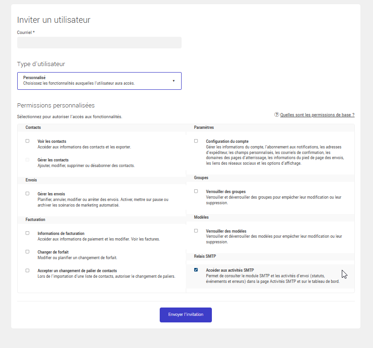
Task: Select the Facturation section header
Action: coord(34,219)
